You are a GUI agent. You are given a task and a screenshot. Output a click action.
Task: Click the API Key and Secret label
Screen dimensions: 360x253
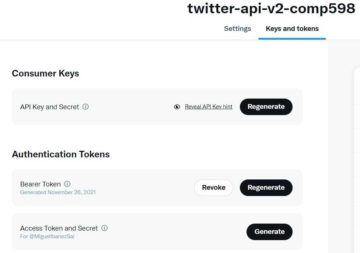[x=50, y=107]
